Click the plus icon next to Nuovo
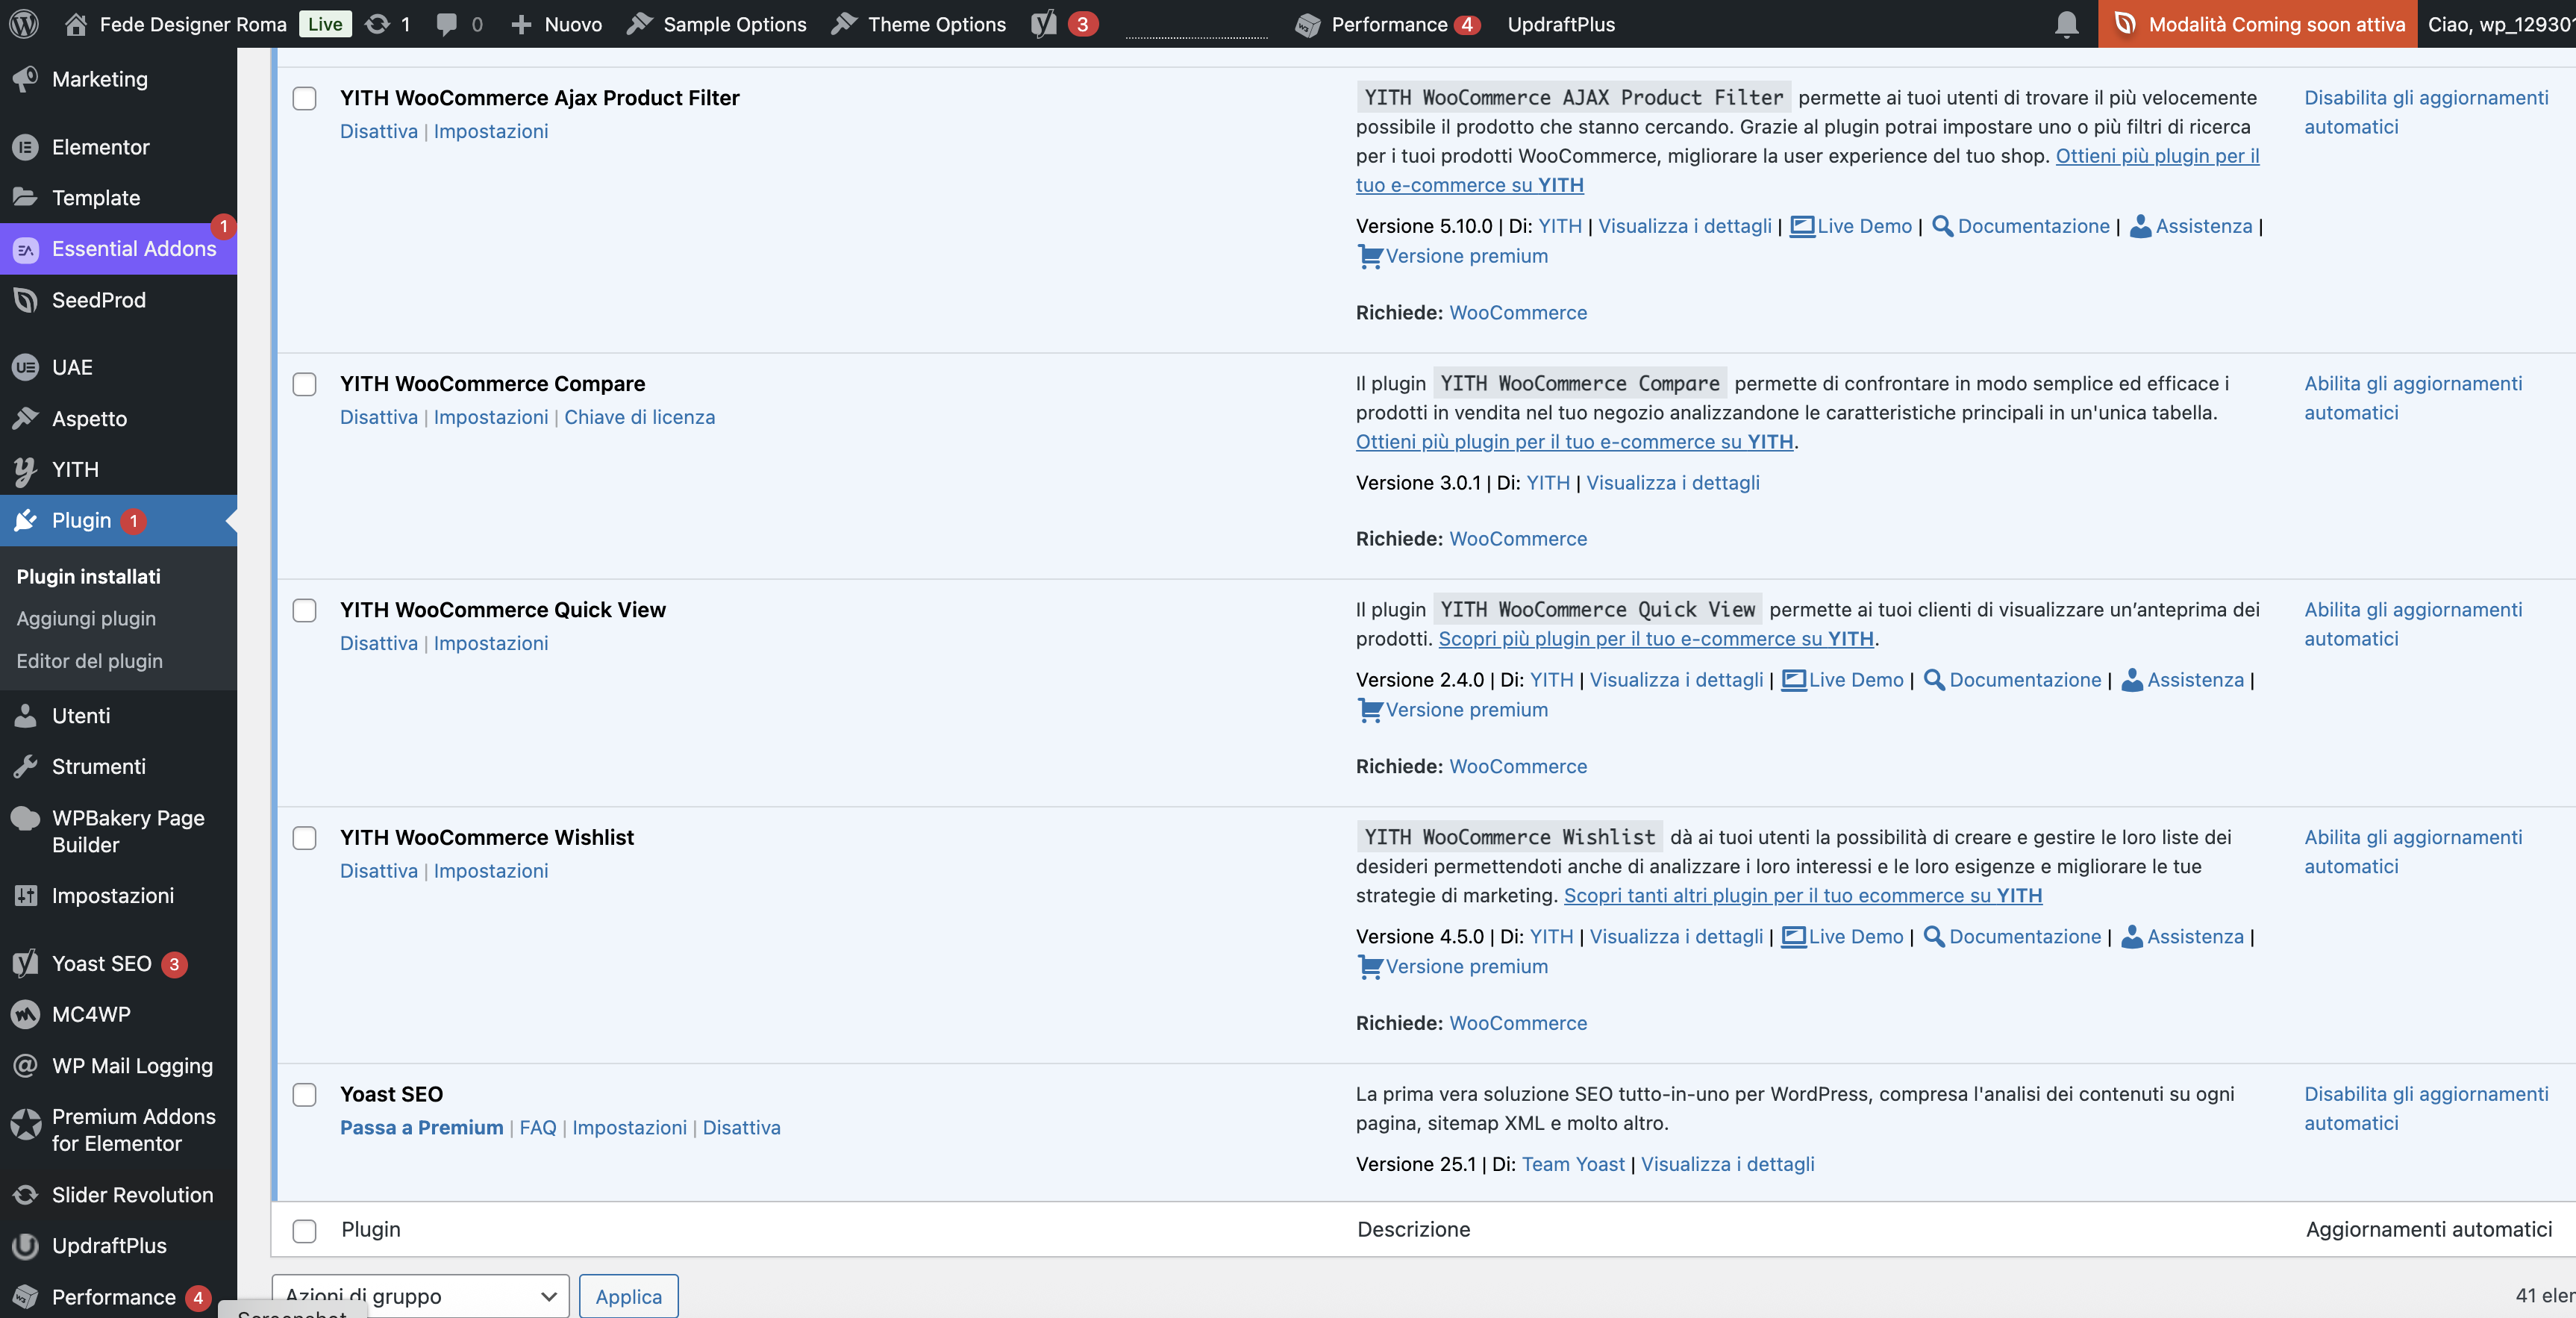 [521, 24]
